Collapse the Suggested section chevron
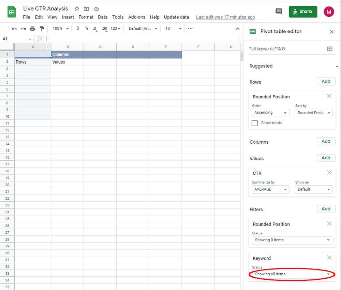The width and height of the screenshot is (341, 290). pyautogui.click(x=337, y=67)
